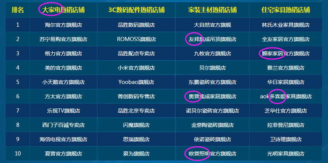Select 金意陶瓷砖旗舰店
The image size is (328, 163).
[213, 125]
